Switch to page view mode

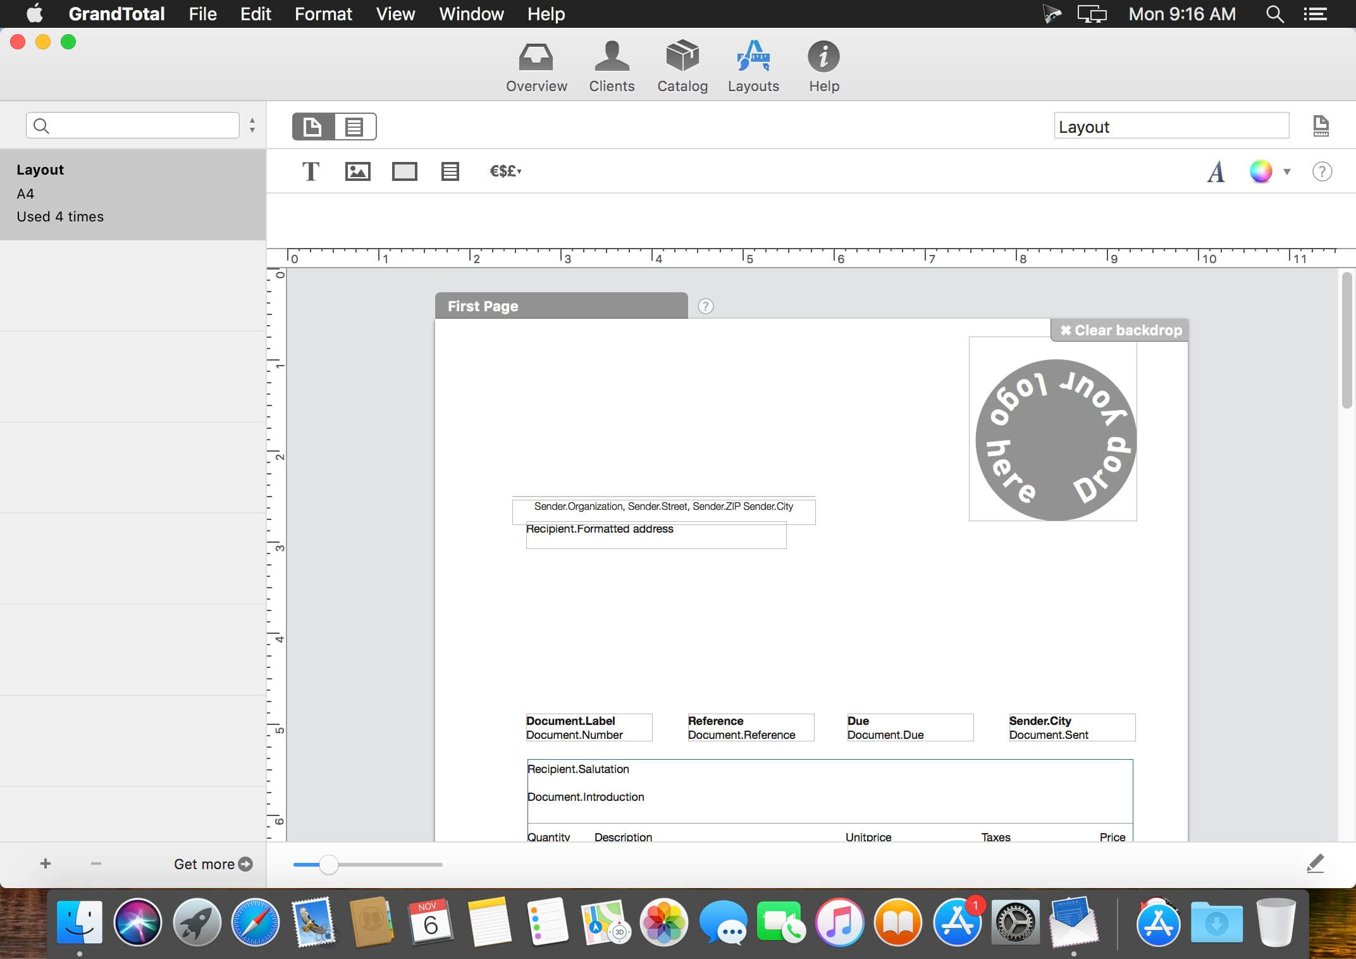click(313, 127)
